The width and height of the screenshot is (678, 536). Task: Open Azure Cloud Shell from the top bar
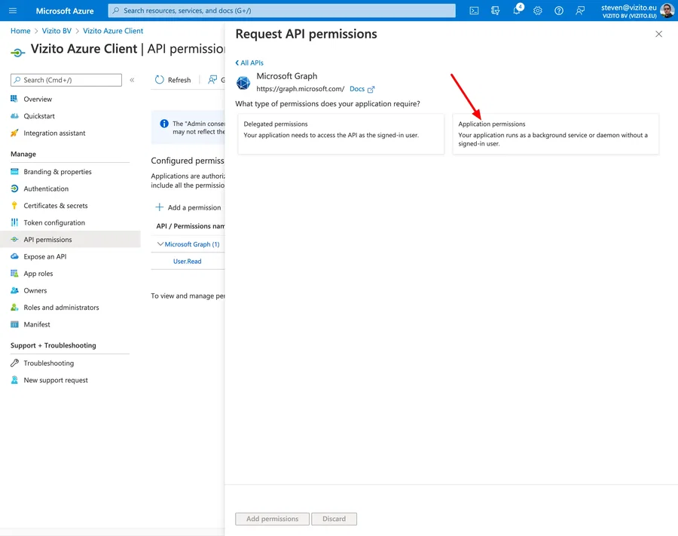(x=475, y=10)
